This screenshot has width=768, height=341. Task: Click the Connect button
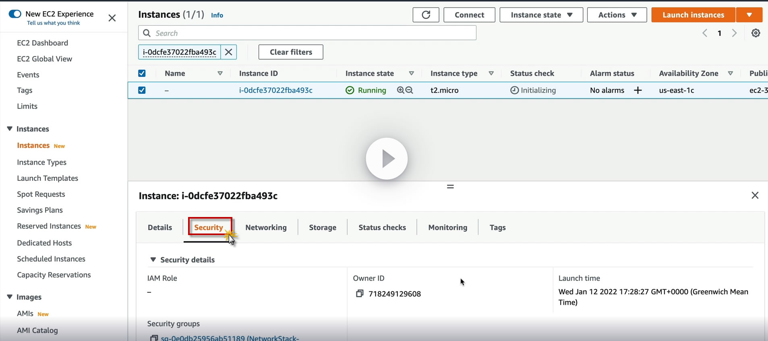point(470,15)
